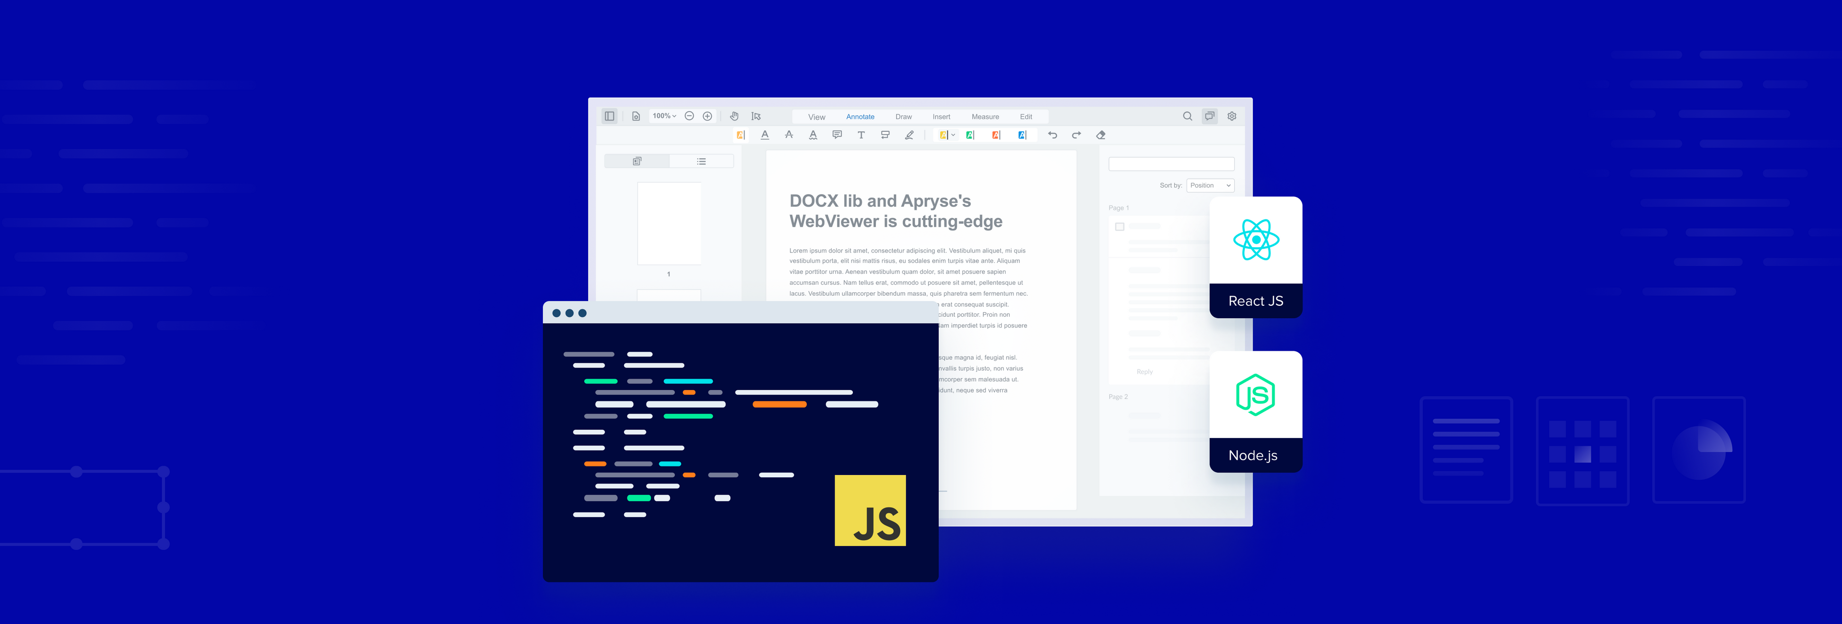The height and width of the screenshot is (624, 1842).
Task: Check the first comment checkbox
Action: click(x=1120, y=227)
